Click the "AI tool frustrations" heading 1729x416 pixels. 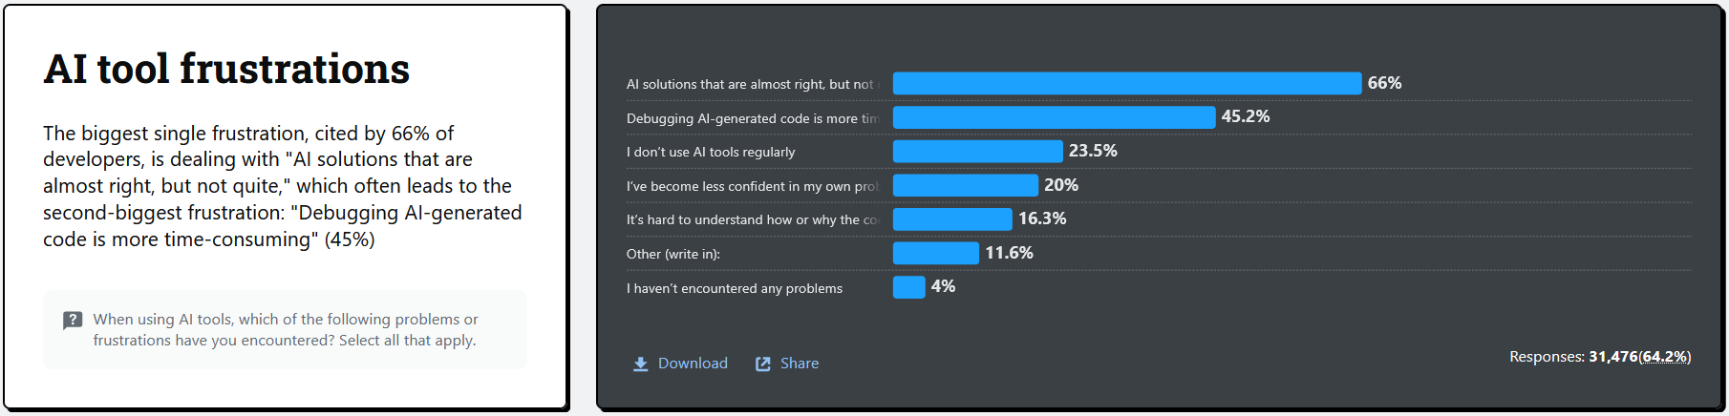226,70
